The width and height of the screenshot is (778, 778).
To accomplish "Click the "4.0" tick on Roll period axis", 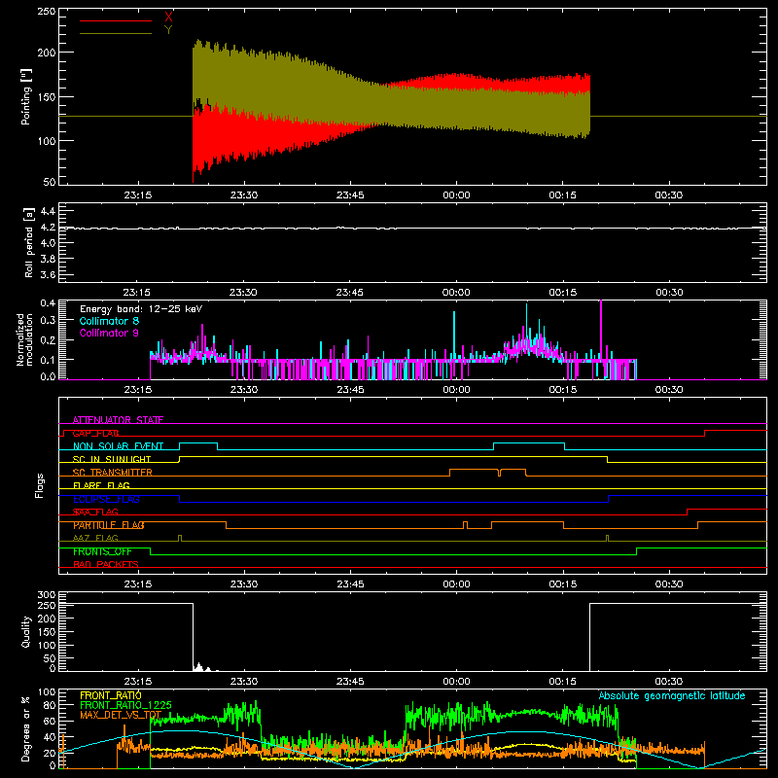I will pos(48,243).
